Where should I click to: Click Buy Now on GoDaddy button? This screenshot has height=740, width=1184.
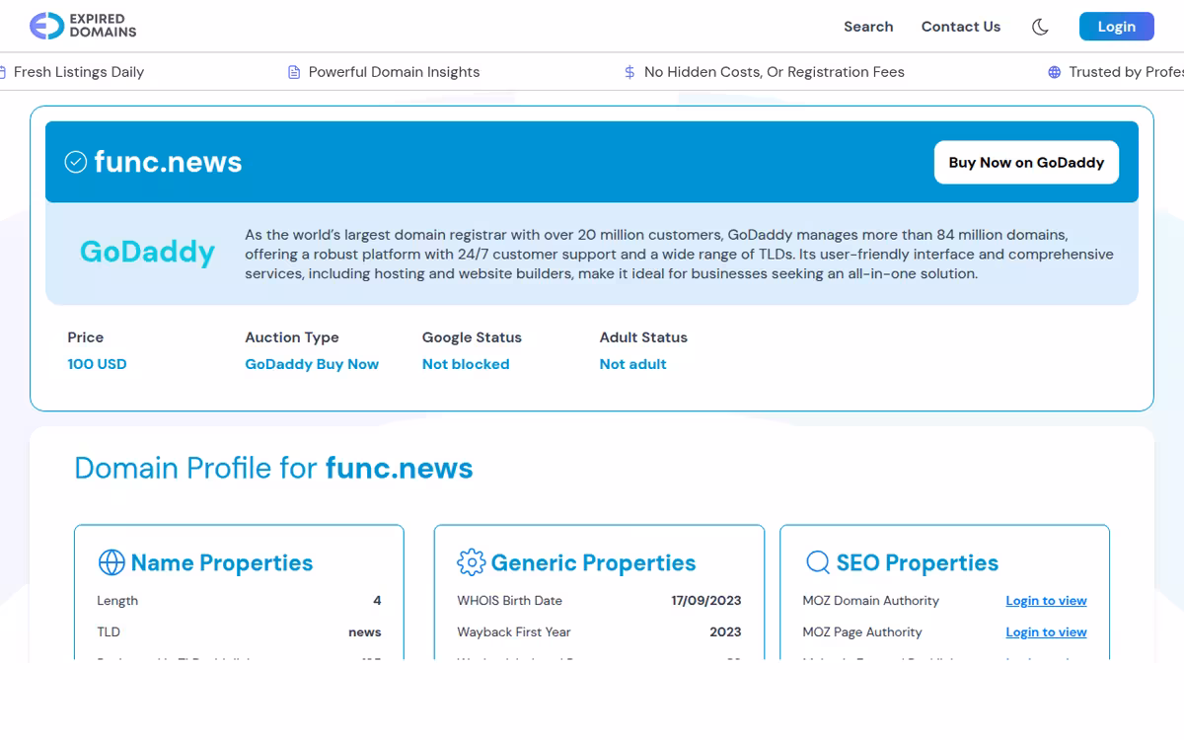click(x=1026, y=163)
